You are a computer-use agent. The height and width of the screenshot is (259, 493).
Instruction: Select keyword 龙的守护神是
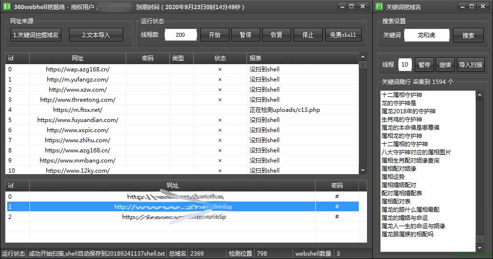coord(399,103)
